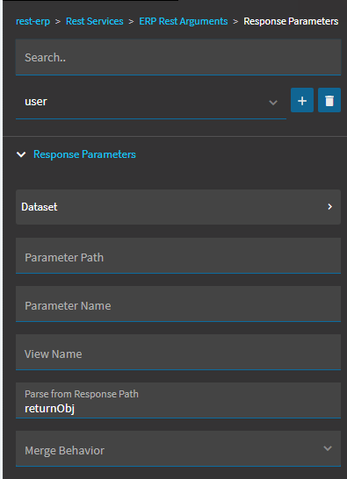
Task: Add a new response parameter with plus button
Action: coord(302,100)
